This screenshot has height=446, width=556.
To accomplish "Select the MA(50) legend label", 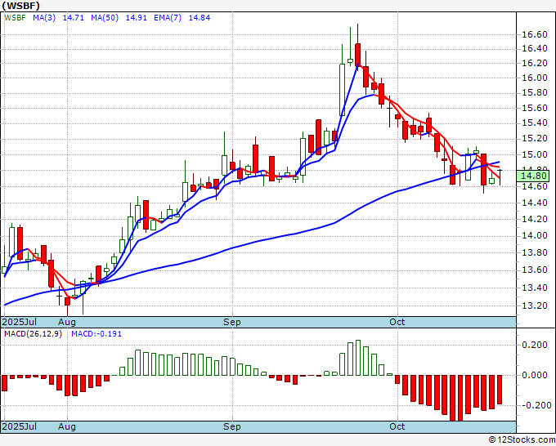I will click(x=105, y=17).
